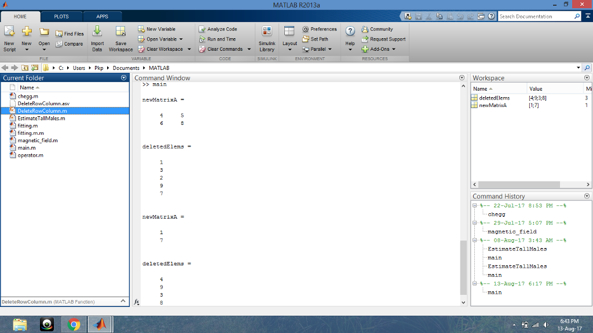Open Workspace panel actions menu
This screenshot has width=593, height=333.
[x=587, y=78]
